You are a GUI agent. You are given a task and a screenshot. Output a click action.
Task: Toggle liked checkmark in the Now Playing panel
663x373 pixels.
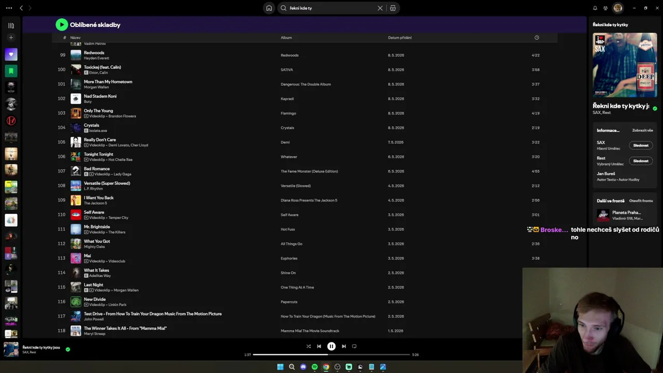pyautogui.click(x=655, y=108)
